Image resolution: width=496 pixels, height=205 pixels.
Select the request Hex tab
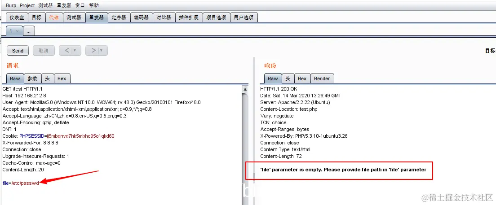coord(62,79)
